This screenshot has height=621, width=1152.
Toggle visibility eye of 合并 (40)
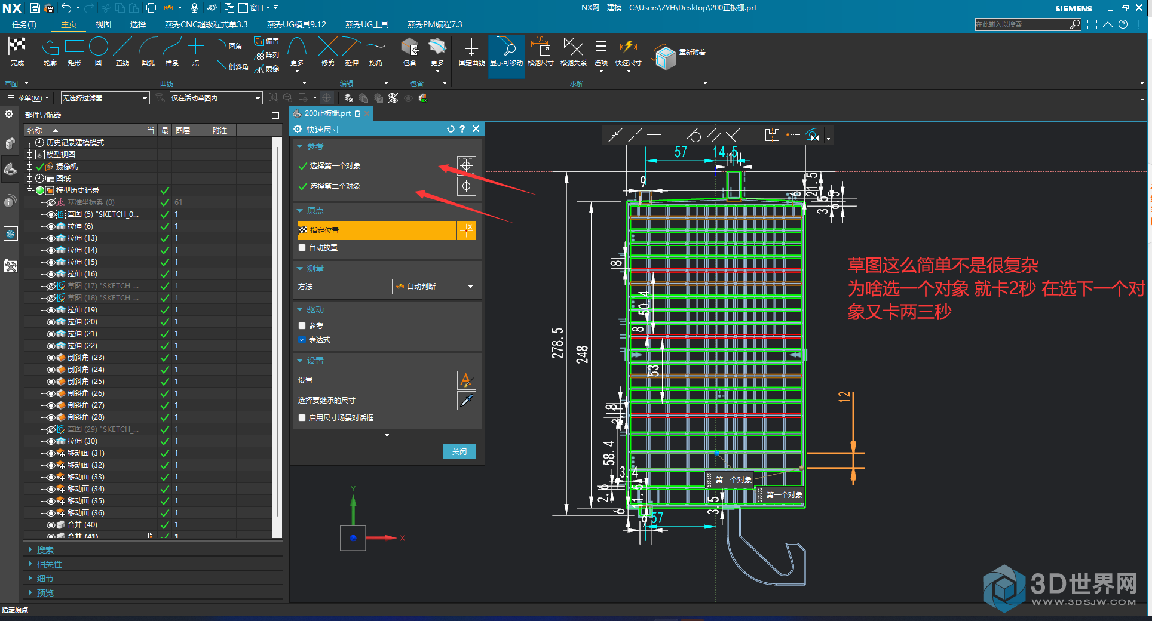click(x=51, y=525)
